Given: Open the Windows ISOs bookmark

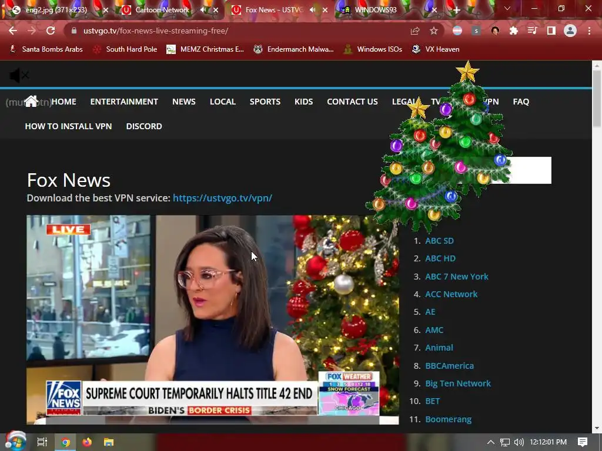Looking at the screenshot, I should click(373, 49).
